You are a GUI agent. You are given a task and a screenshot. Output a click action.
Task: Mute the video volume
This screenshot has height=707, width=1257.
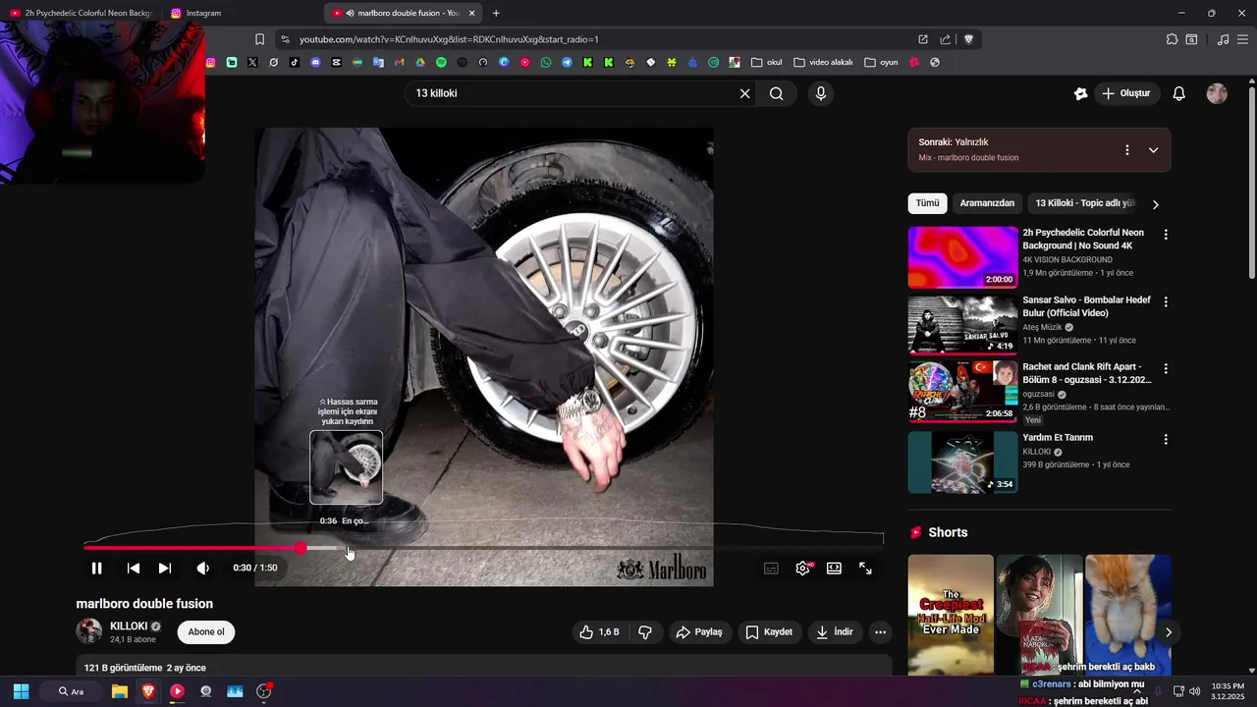(x=202, y=568)
